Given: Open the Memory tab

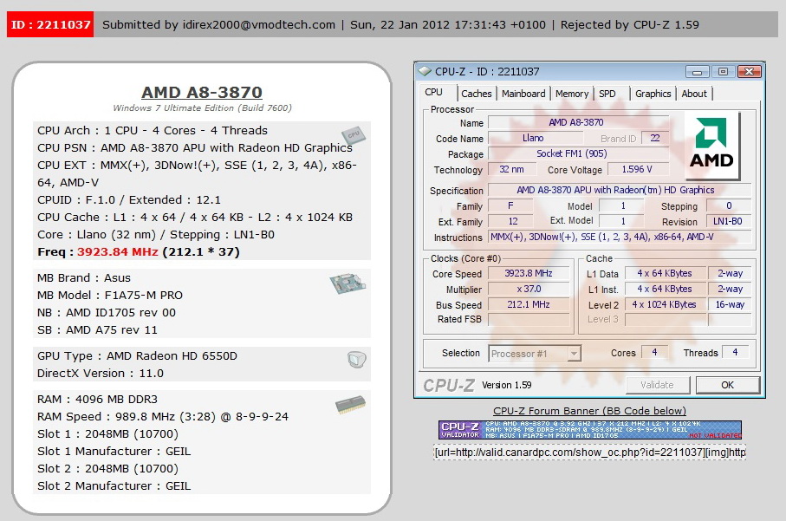Looking at the screenshot, I should (x=572, y=94).
